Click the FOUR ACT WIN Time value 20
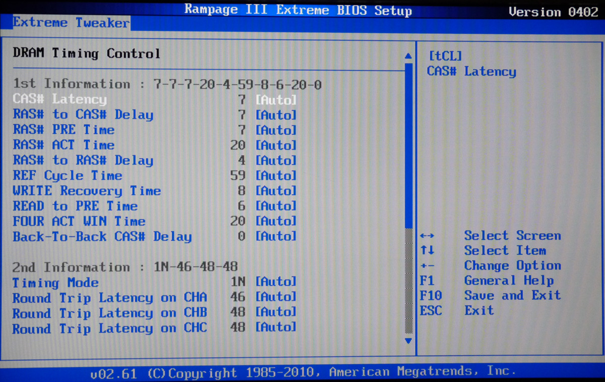 pos(237,221)
